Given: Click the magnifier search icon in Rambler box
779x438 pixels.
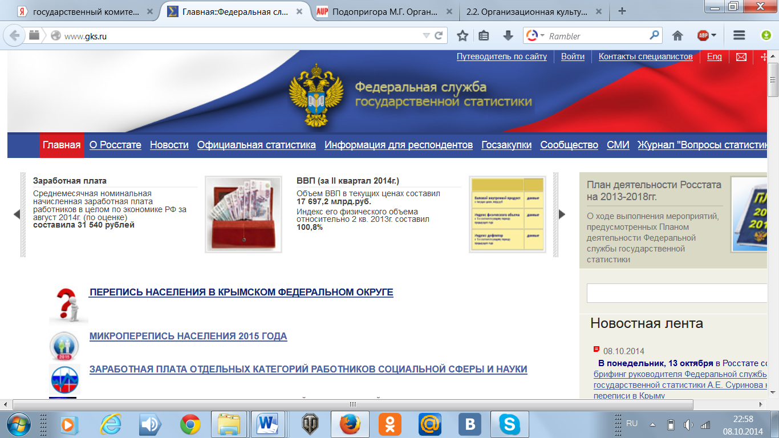Looking at the screenshot, I should pyautogui.click(x=654, y=35).
